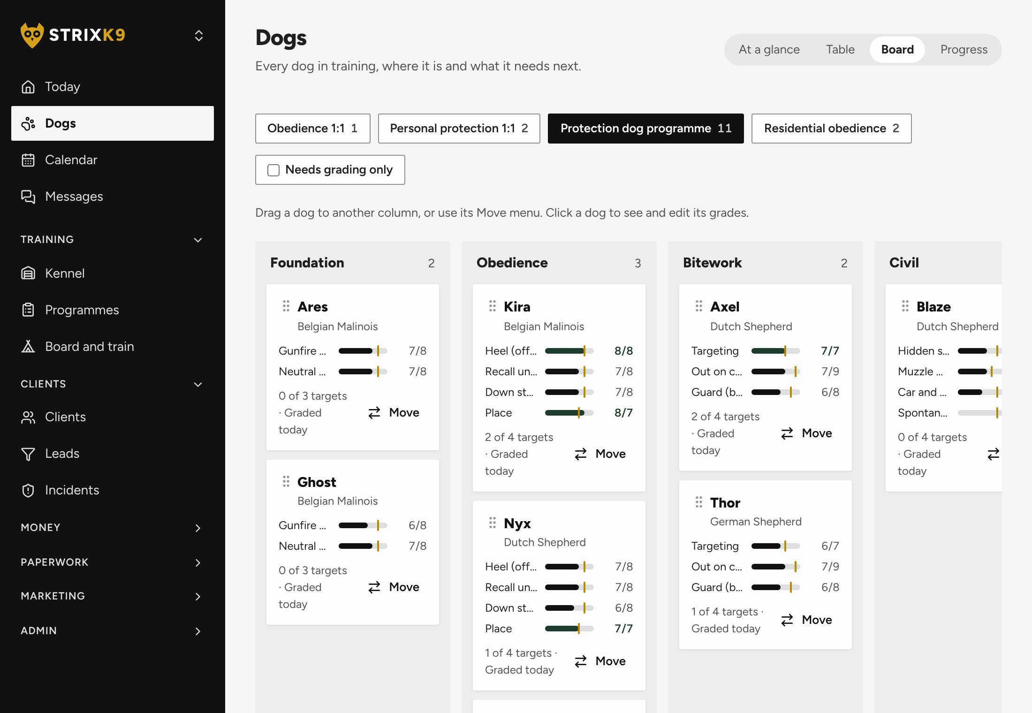Click the Obedience column header

[x=512, y=263]
